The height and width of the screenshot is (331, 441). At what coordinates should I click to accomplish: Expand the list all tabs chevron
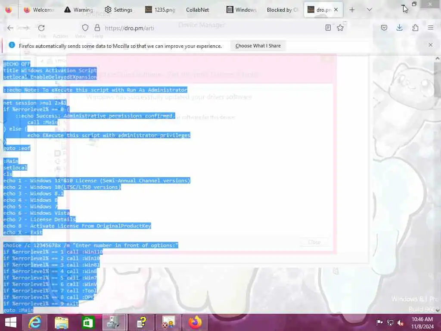(370, 10)
